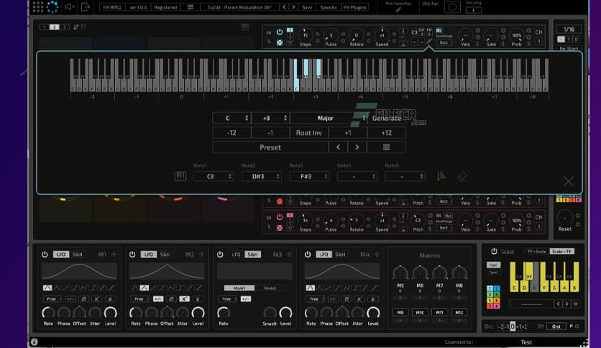This screenshot has height=348, width=601.
Task: Click the sort notes icon beside Note5
Action: click(441, 176)
